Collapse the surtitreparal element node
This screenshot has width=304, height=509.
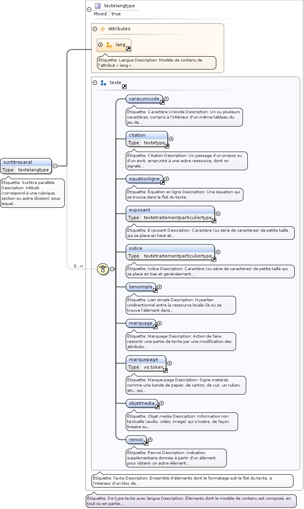(55, 166)
